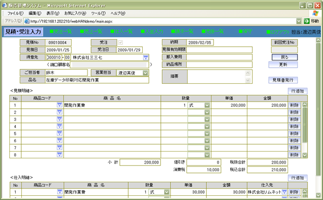
Task: Delete estimate row 8 with 削除
Action: coord(294,155)
